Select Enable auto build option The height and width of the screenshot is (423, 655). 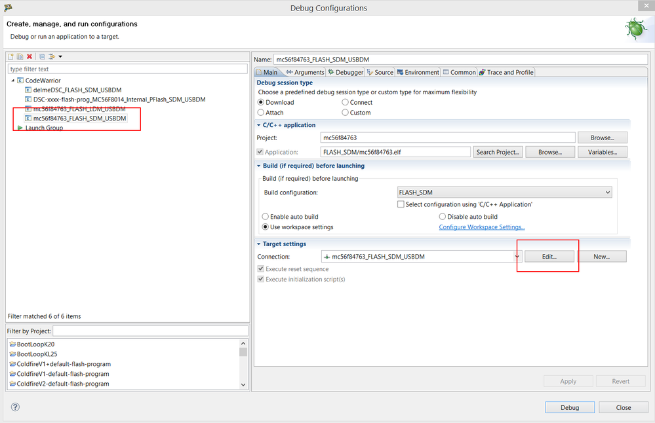(x=266, y=217)
